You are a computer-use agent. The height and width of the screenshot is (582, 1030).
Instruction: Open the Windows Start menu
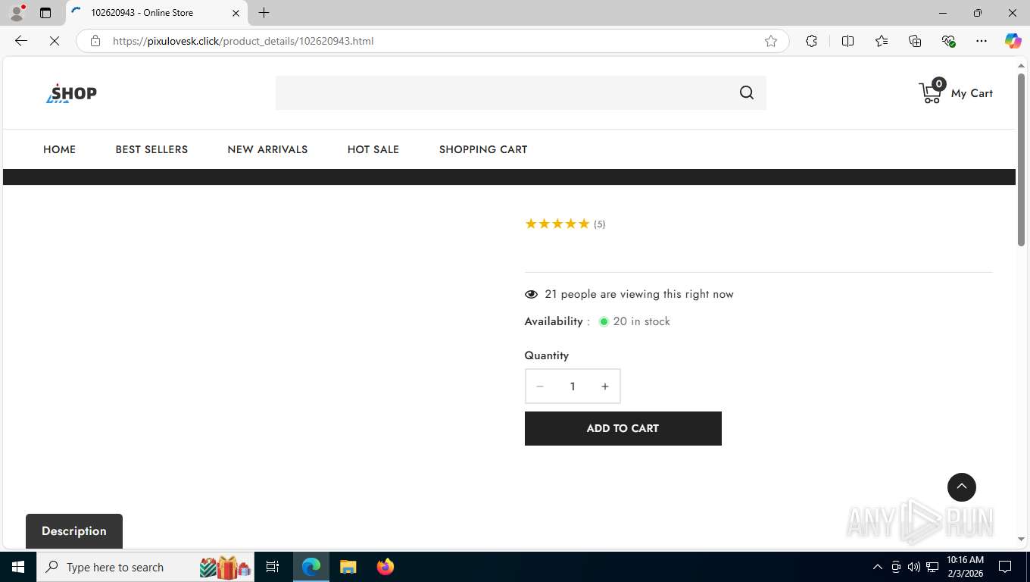18,567
